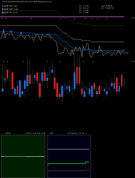Image resolution: width=135 pixels, height=178 pixels.
Task: Select the 'DOW PT: 2.72' legend label
Action: tap(11, 12)
